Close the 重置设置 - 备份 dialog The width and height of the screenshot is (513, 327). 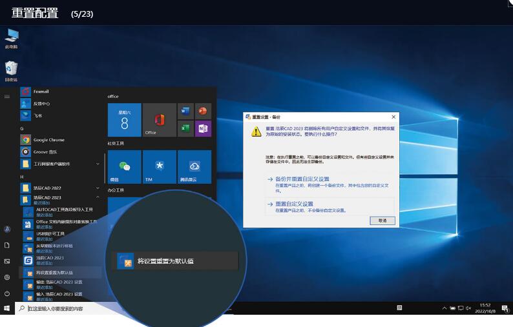393,117
